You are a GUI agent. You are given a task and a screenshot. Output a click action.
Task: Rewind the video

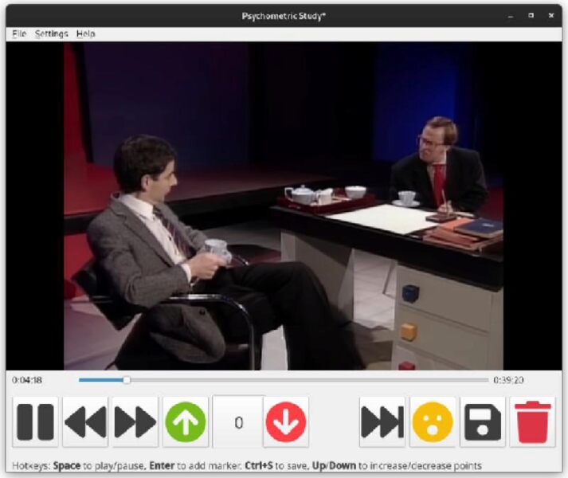point(85,421)
